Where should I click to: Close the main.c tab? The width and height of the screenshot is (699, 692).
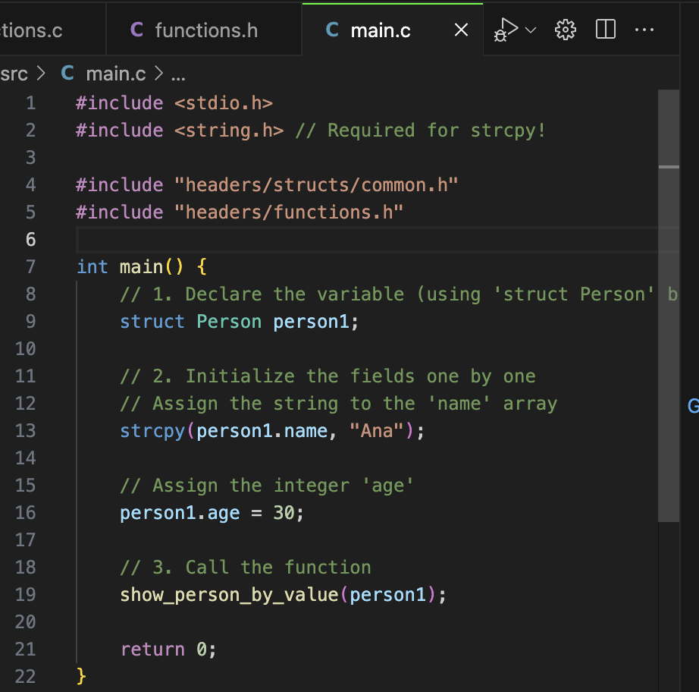tap(460, 30)
